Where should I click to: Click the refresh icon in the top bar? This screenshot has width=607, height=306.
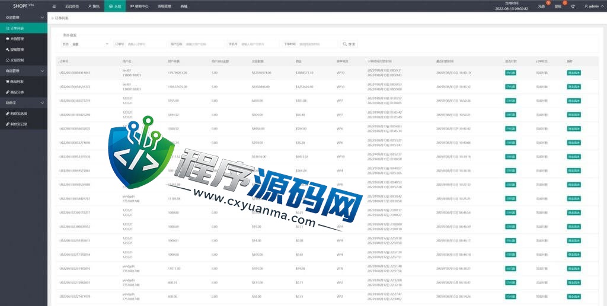point(573,7)
